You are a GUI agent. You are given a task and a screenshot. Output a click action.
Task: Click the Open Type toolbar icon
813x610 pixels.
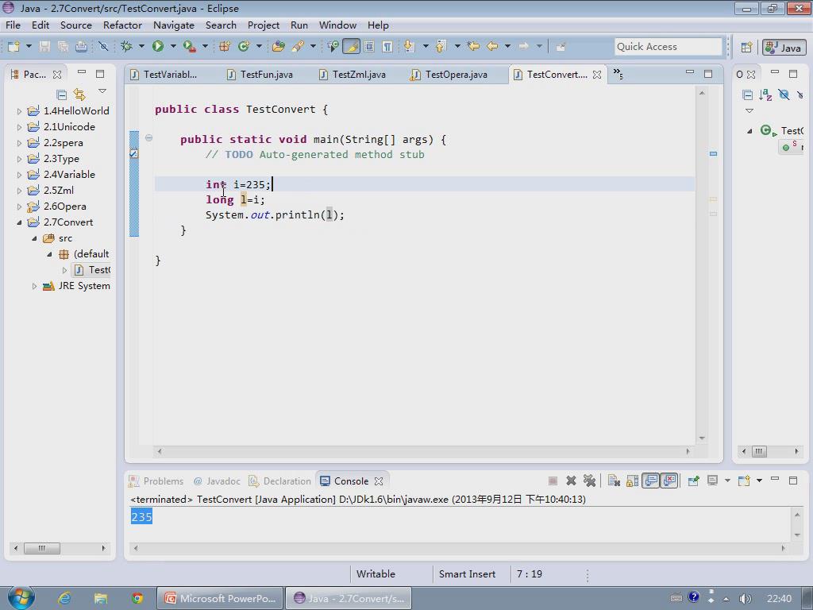pyautogui.click(x=279, y=47)
